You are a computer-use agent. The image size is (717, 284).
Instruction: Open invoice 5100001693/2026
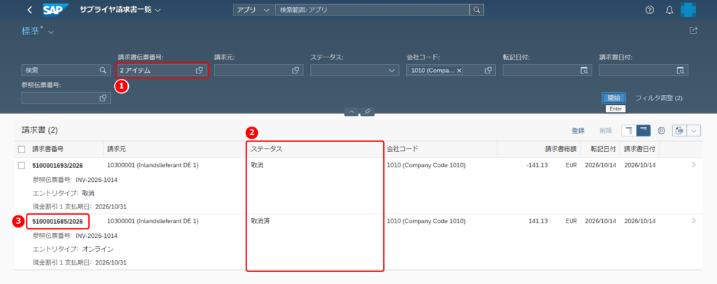[x=57, y=165]
